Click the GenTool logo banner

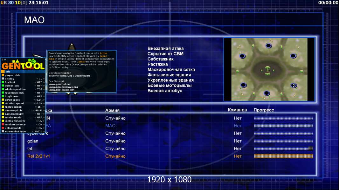click(x=23, y=64)
